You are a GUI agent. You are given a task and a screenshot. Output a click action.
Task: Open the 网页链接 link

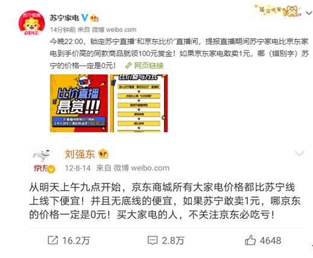click(149, 66)
